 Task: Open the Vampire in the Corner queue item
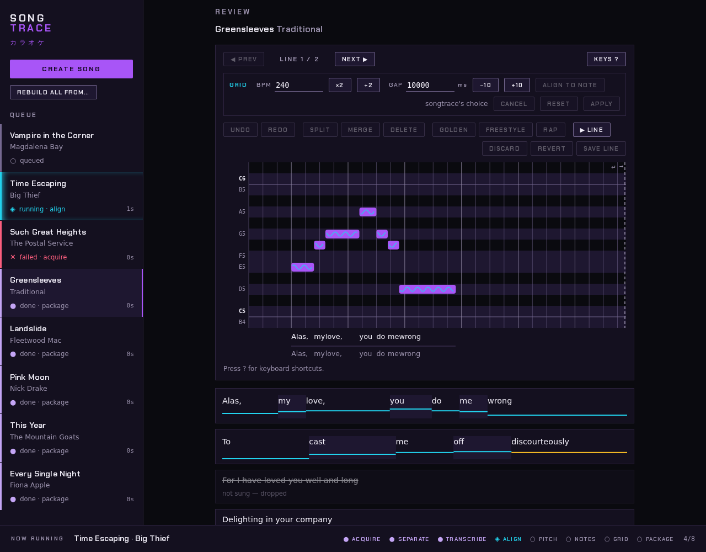pyautogui.click(x=72, y=148)
